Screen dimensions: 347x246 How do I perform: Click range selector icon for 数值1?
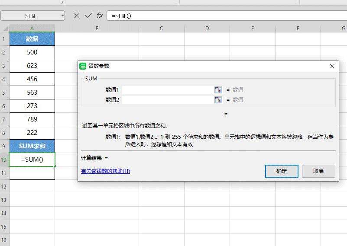(218, 90)
